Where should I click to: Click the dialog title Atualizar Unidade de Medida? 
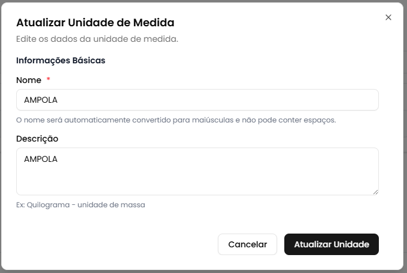click(x=95, y=23)
